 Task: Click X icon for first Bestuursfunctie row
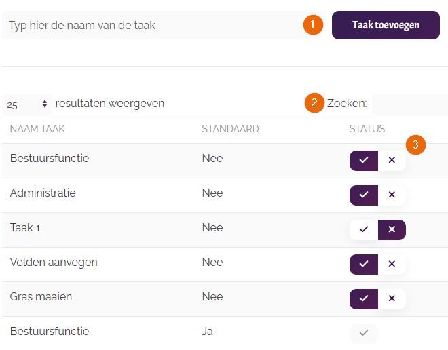392,160
